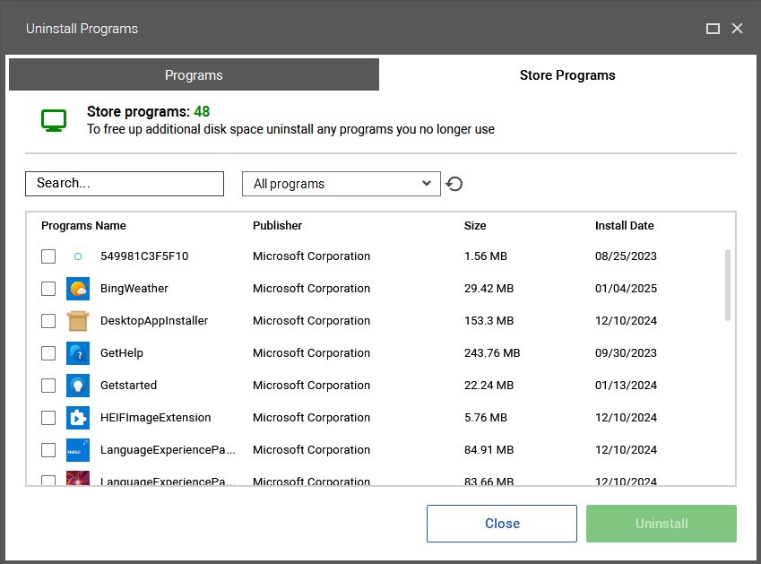Select the DesktopAppInstaller program name
Image resolution: width=761 pixels, height=564 pixels.
[x=154, y=321]
